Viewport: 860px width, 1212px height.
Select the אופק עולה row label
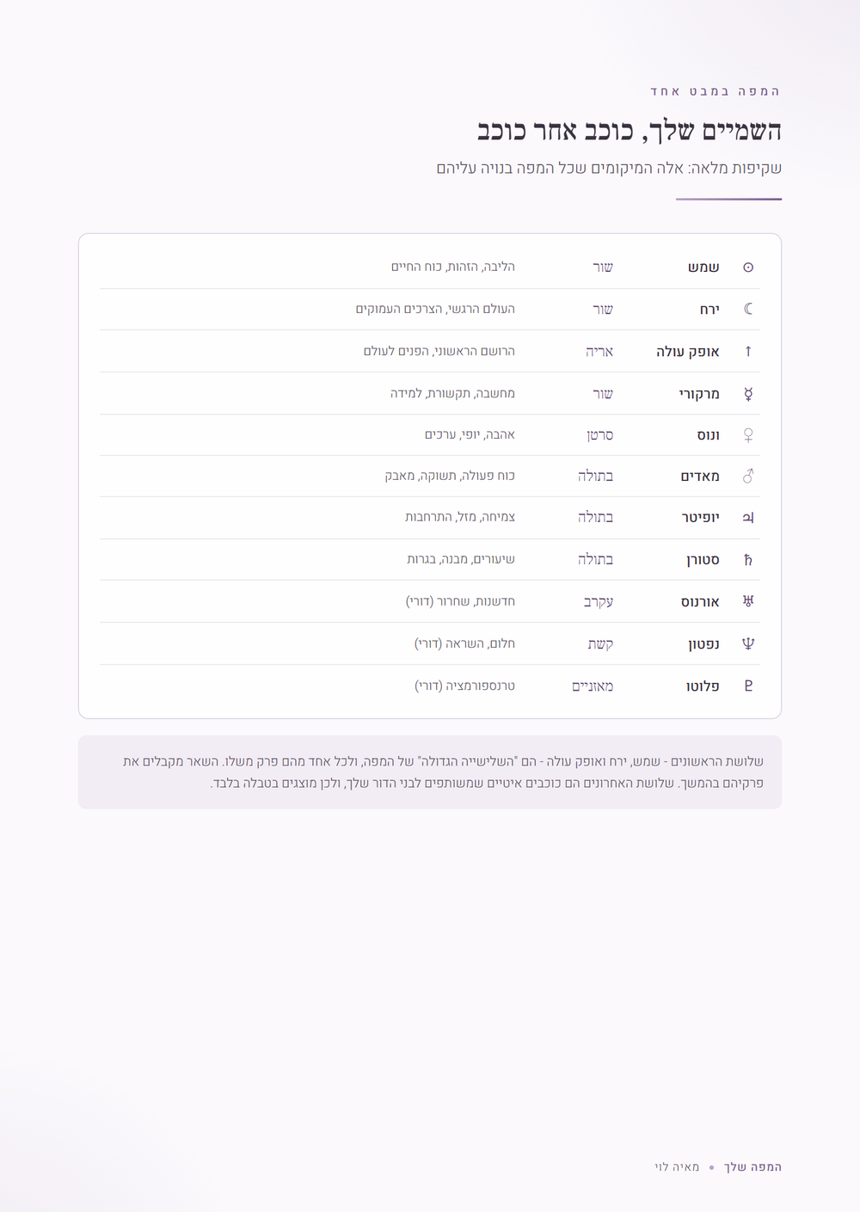[688, 351]
